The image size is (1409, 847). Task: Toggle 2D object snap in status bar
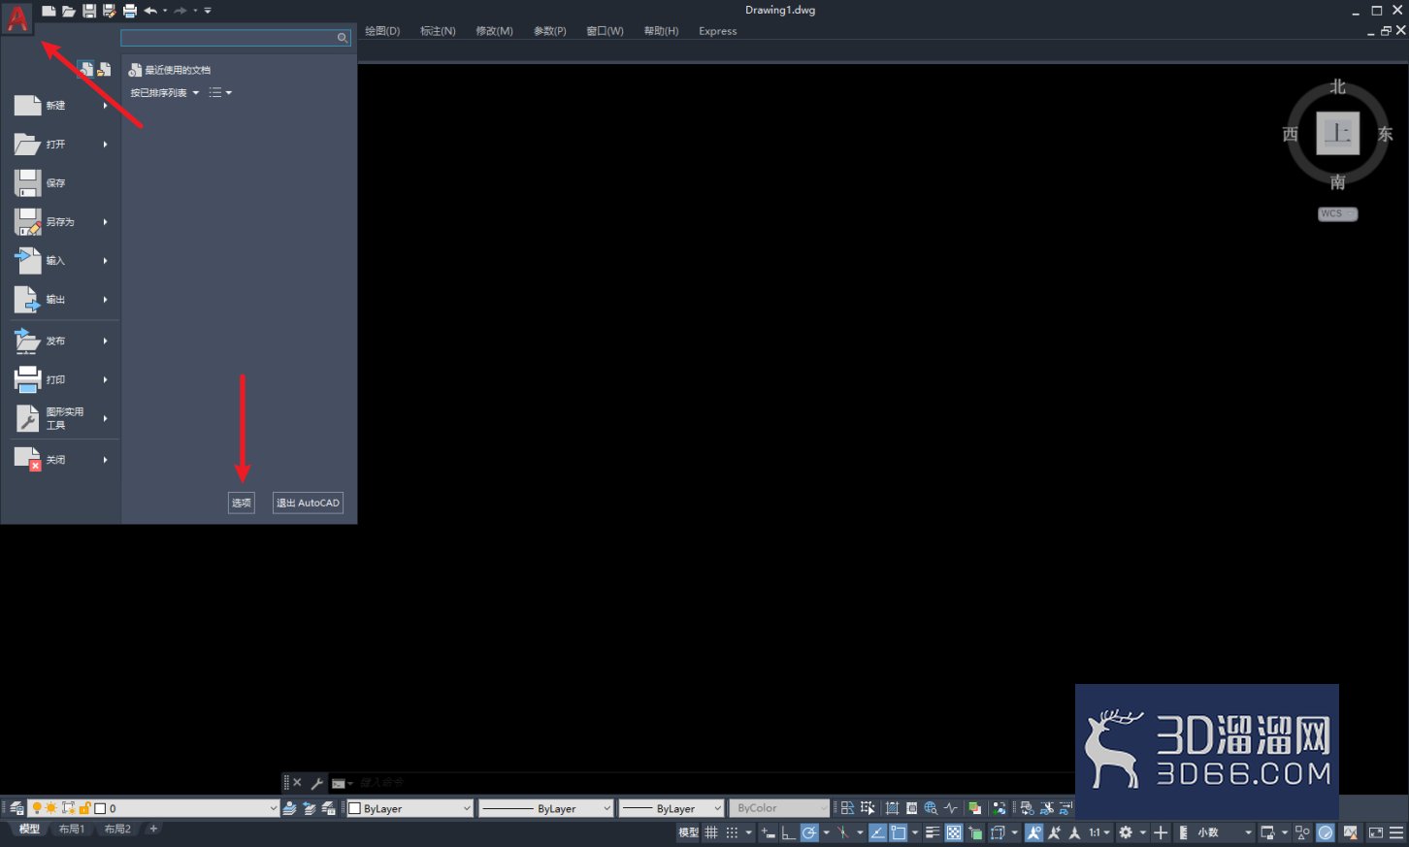coord(899,832)
